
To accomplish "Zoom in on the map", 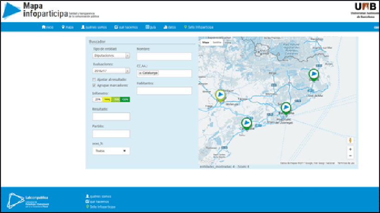I will [x=350, y=149].
